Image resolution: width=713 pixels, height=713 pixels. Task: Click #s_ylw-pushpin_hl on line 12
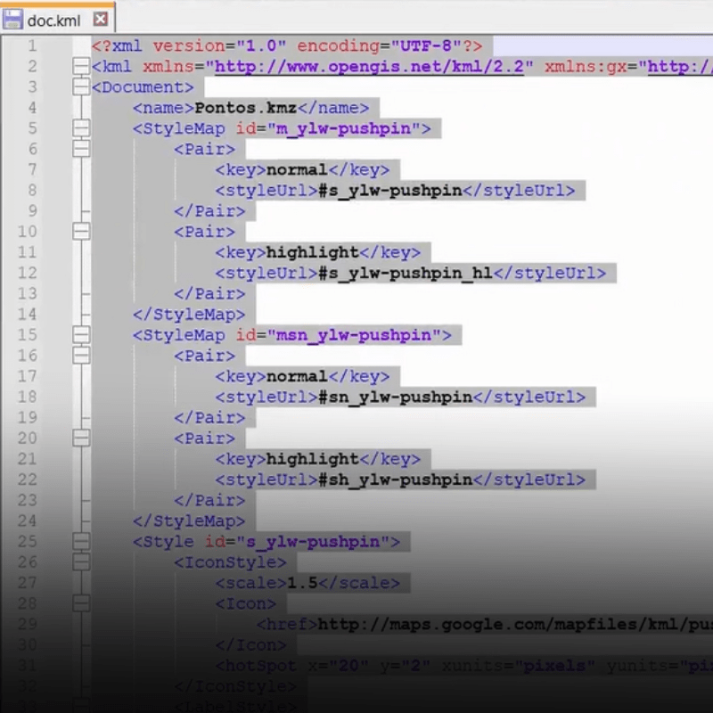[x=406, y=274]
